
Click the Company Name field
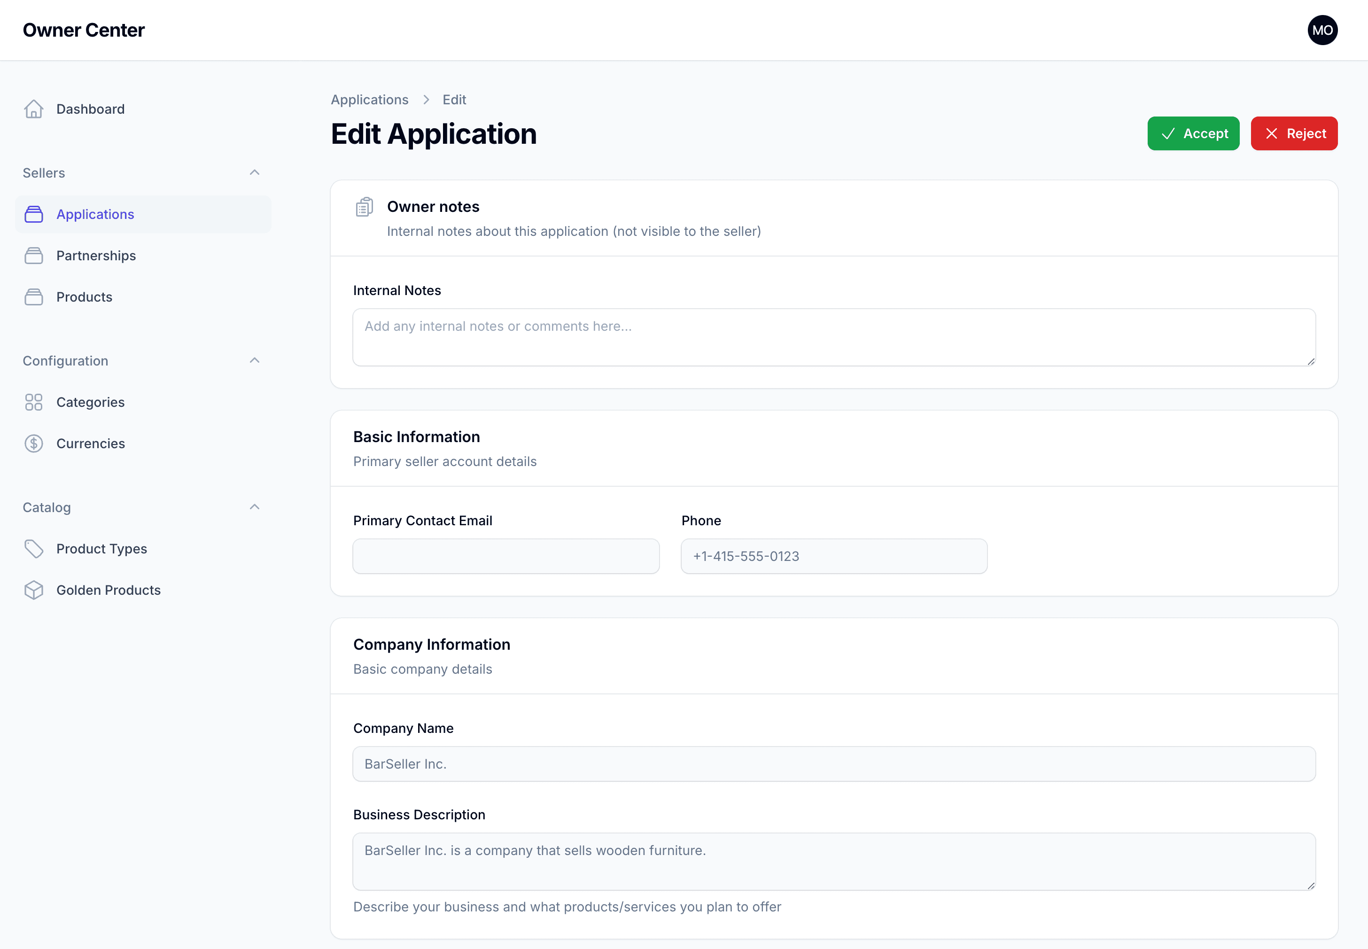coord(834,764)
